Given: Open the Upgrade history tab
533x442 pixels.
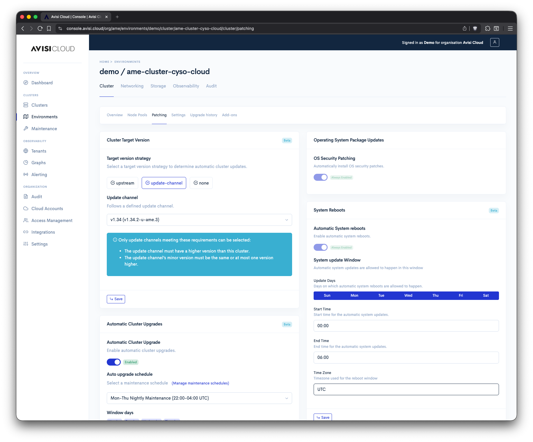Looking at the screenshot, I should 203,115.
